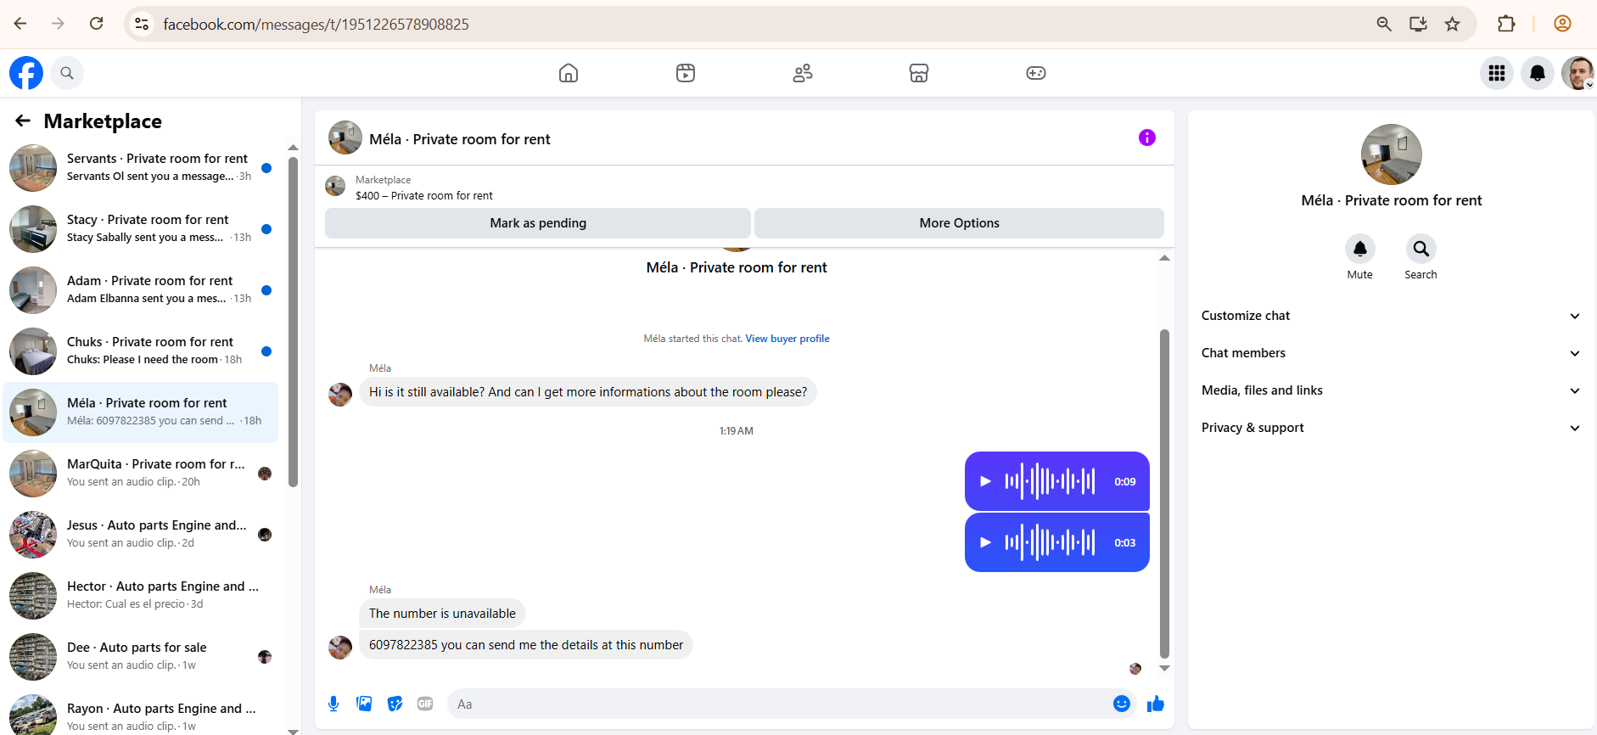The image size is (1597, 735).
Task: Open the Gaming controller icon
Action: pos(1036,73)
